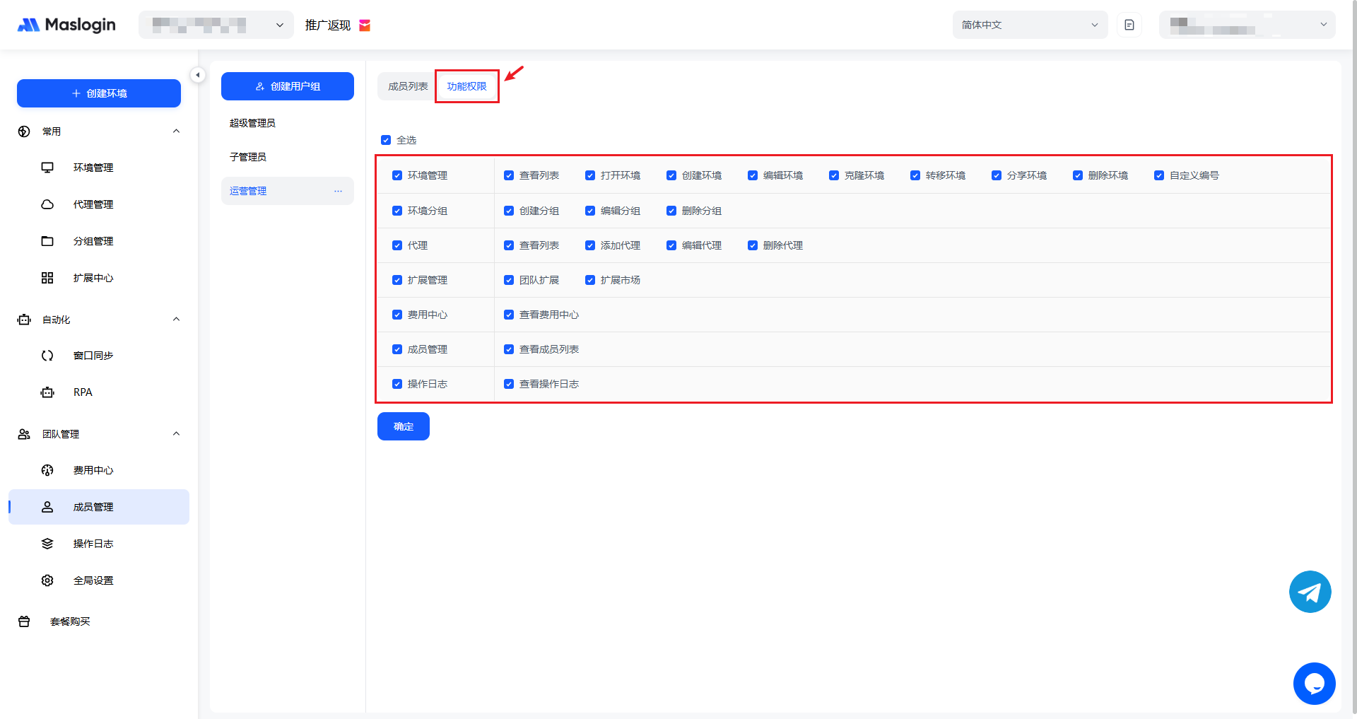This screenshot has width=1357, height=719.
Task: Click the 推广返现 gift icon
Action: pyautogui.click(x=365, y=25)
